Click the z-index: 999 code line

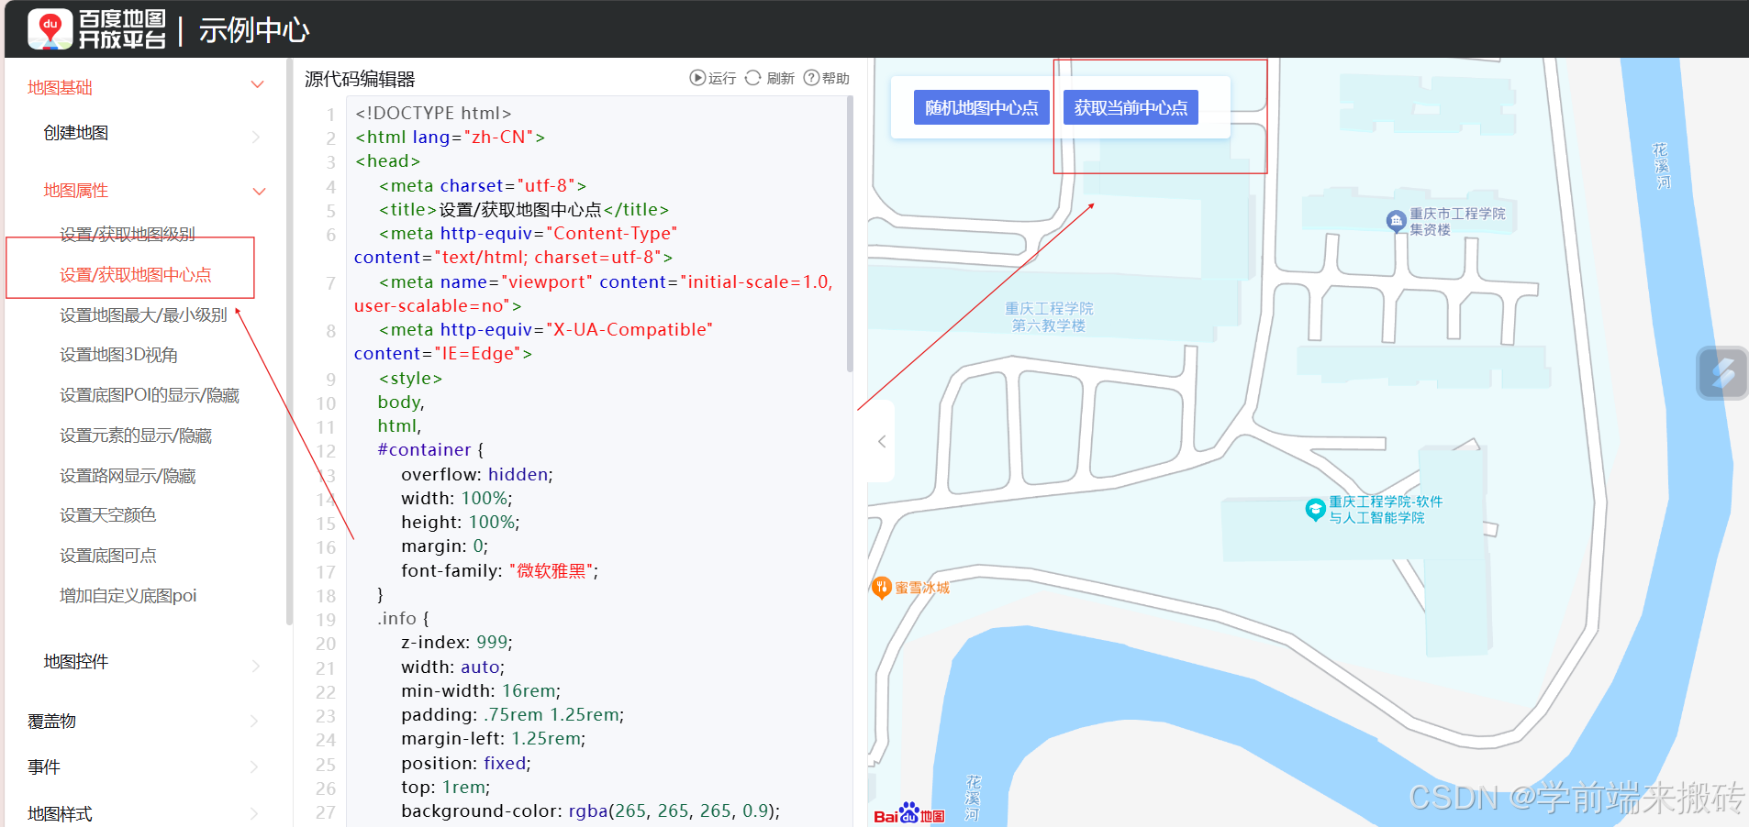coord(457,643)
